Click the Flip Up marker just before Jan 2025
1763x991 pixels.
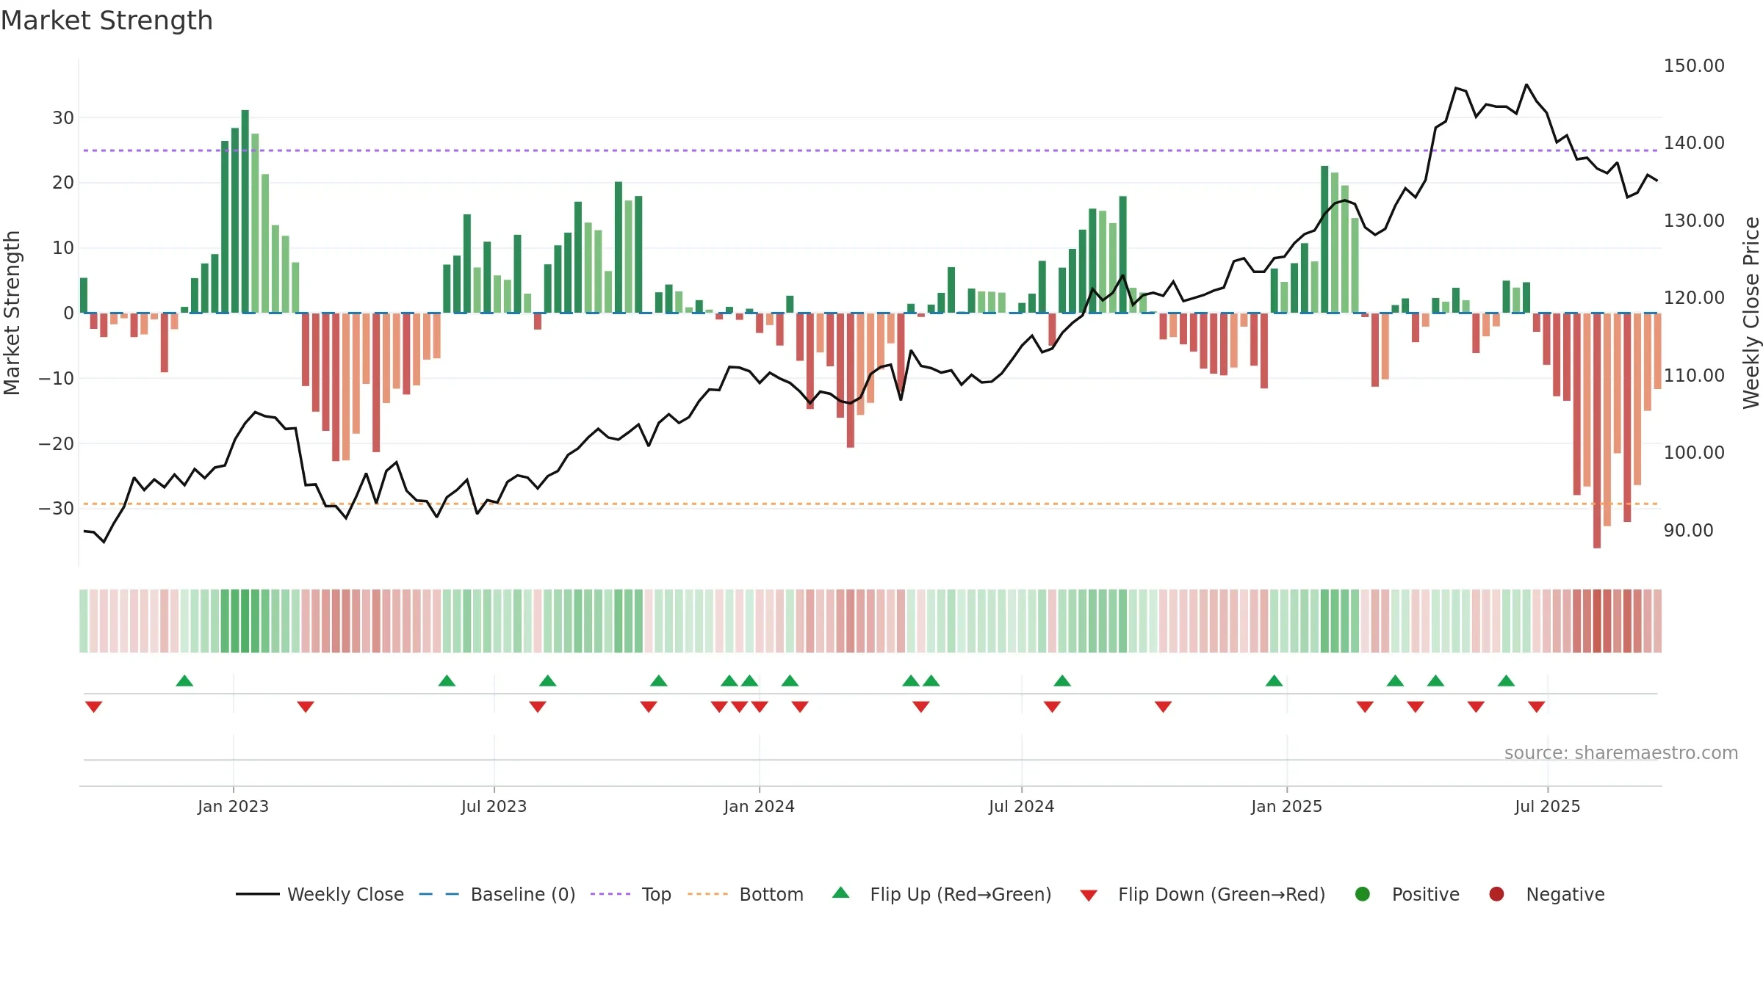point(1275,680)
